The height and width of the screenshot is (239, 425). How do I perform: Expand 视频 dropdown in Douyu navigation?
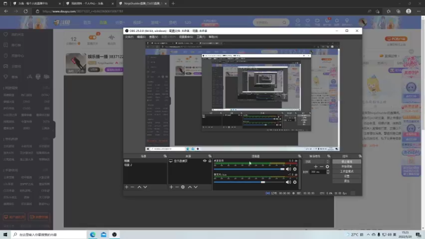coord(138,22)
